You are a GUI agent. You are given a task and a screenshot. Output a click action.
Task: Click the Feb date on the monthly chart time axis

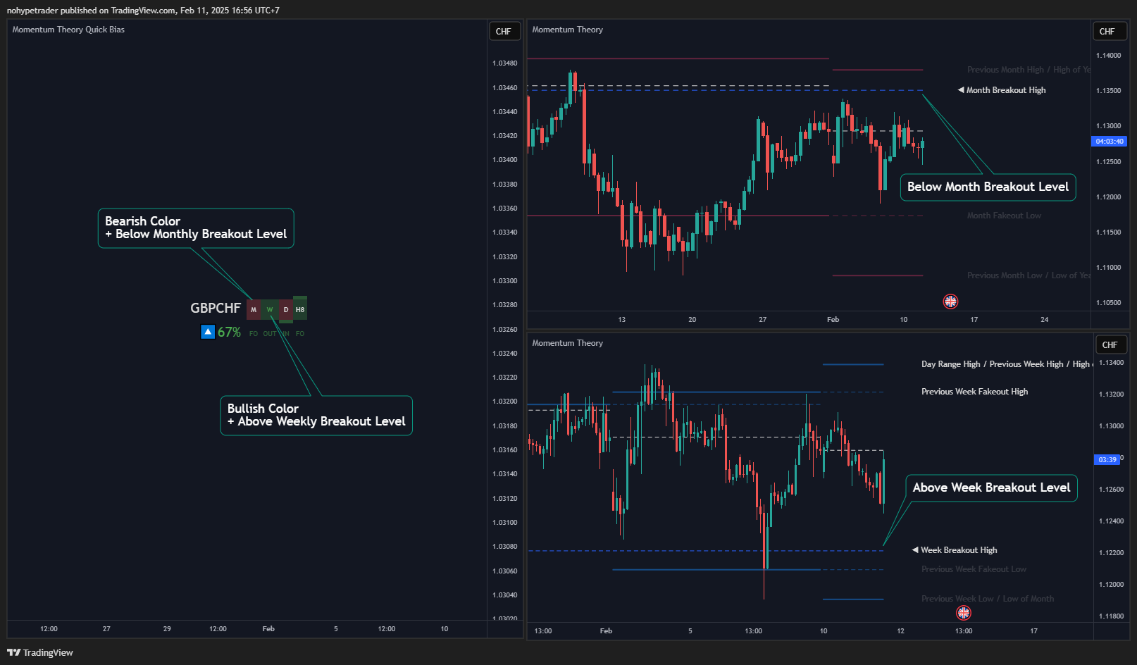click(x=833, y=320)
